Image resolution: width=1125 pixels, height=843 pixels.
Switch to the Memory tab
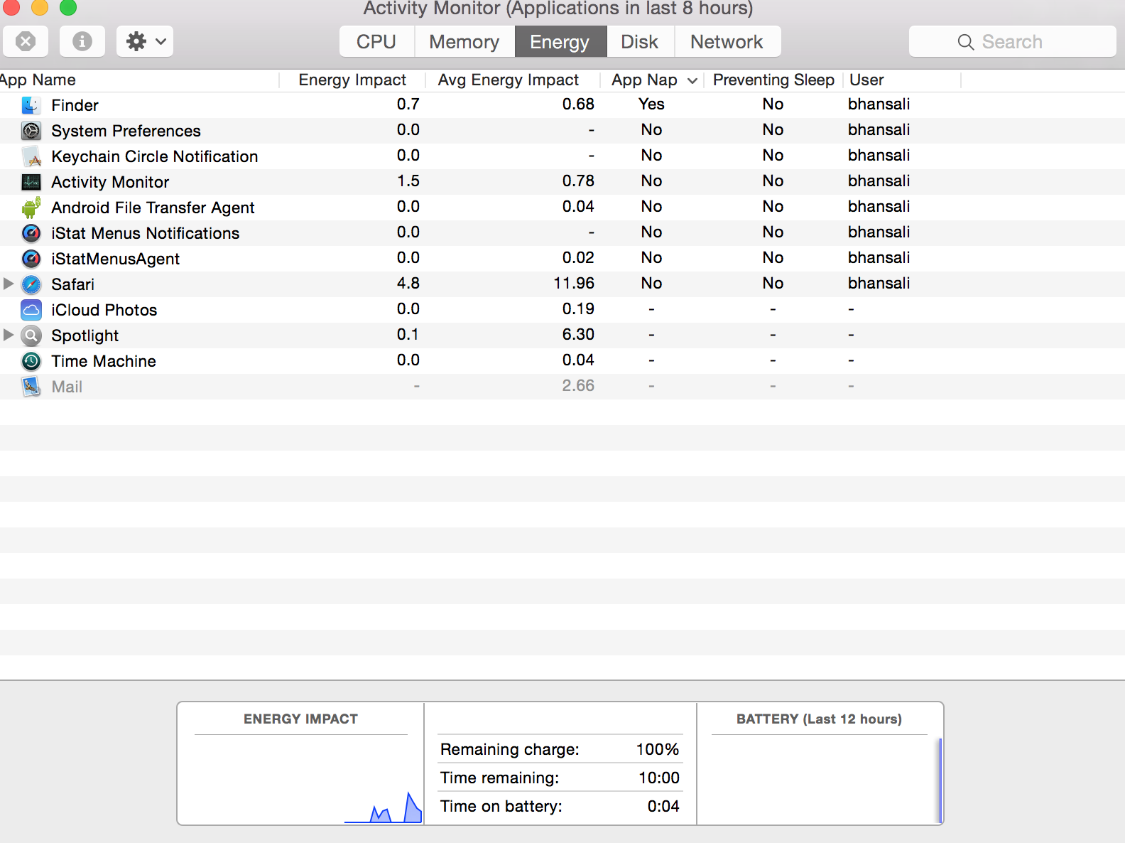(x=464, y=41)
